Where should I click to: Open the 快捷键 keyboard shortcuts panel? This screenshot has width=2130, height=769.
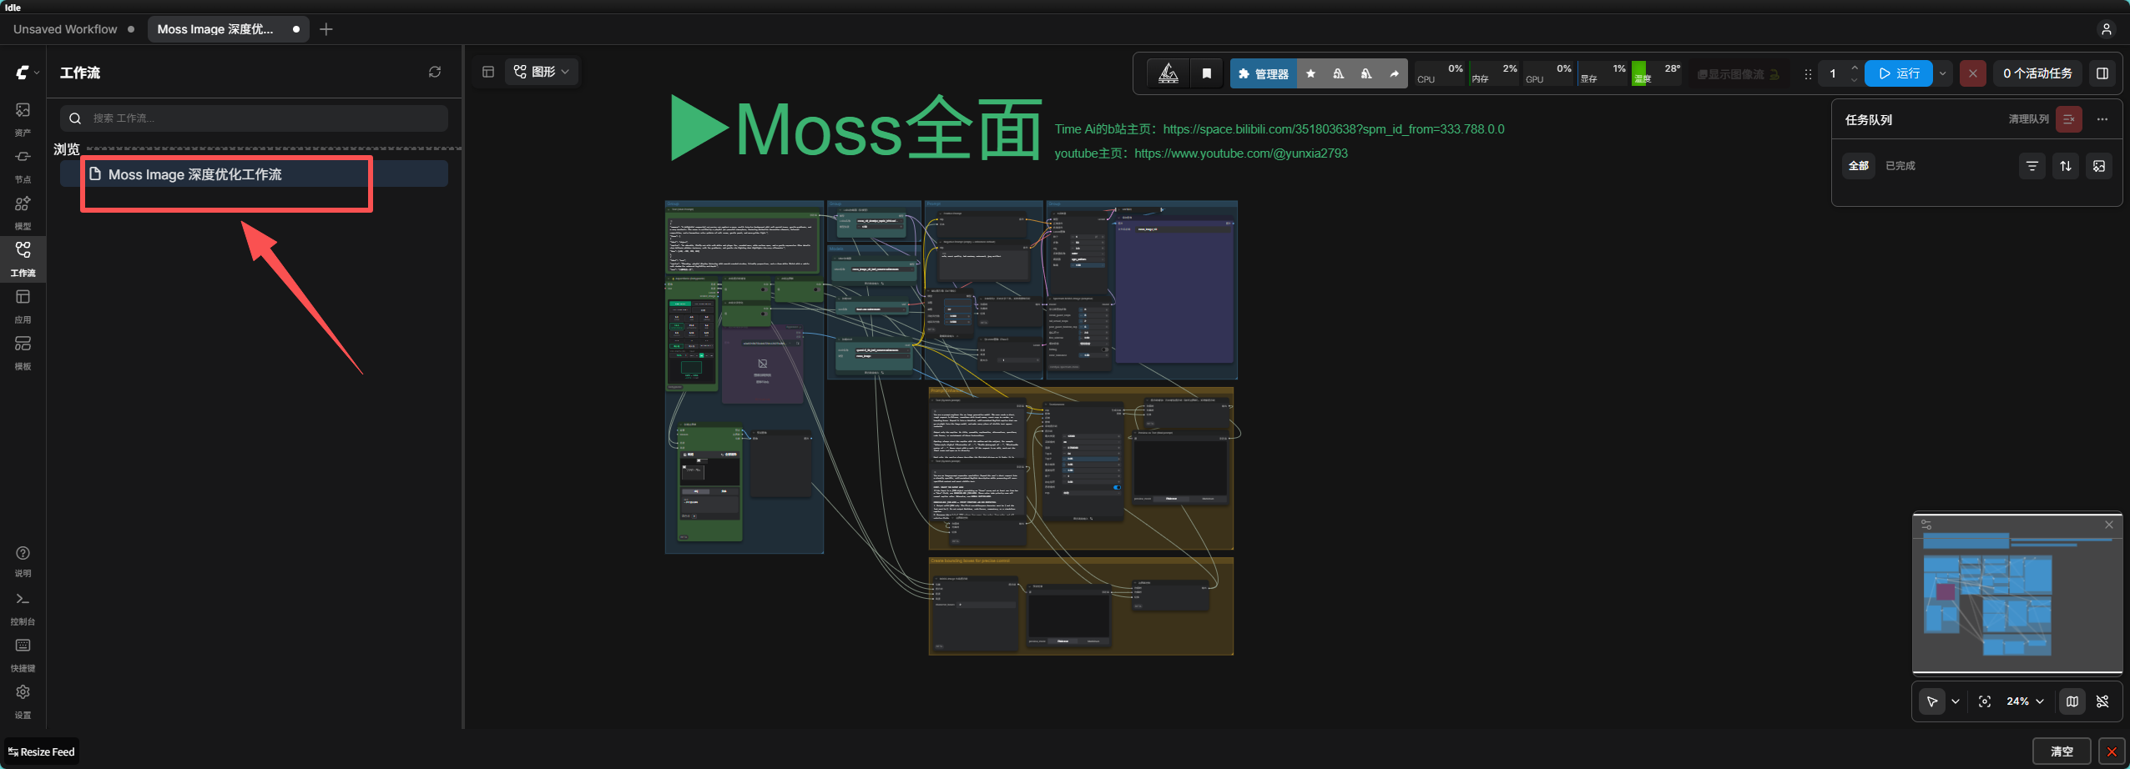(x=23, y=655)
